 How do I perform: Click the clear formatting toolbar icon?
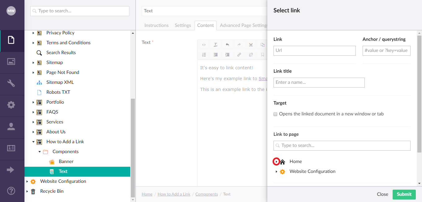[216, 45]
